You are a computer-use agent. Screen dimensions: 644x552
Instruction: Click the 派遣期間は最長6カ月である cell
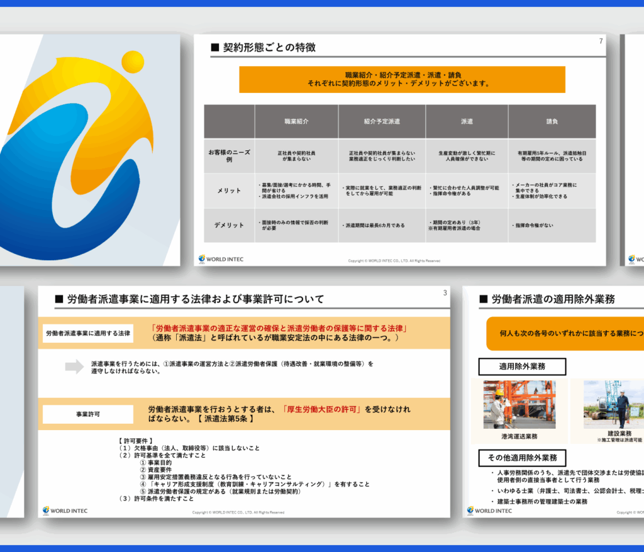pyautogui.click(x=382, y=225)
